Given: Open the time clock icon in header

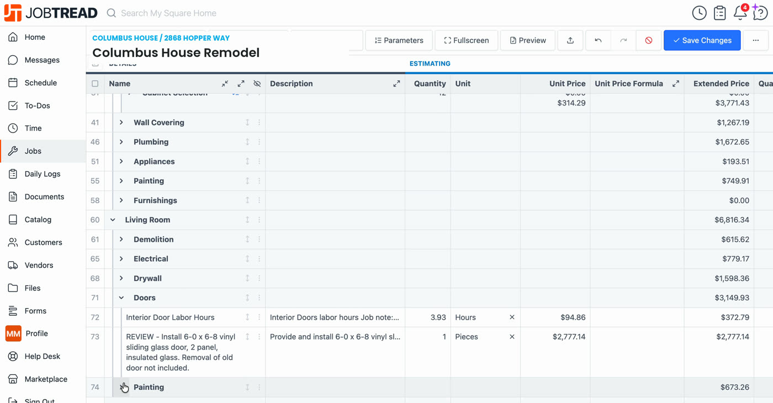Looking at the screenshot, I should click(x=699, y=13).
